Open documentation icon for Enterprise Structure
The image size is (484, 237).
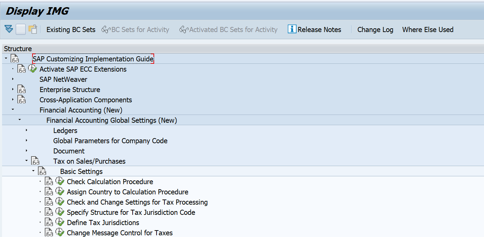pyautogui.click(x=22, y=90)
